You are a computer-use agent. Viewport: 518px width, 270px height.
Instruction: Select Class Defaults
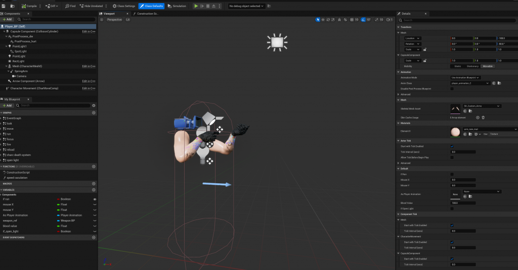click(151, 6)
